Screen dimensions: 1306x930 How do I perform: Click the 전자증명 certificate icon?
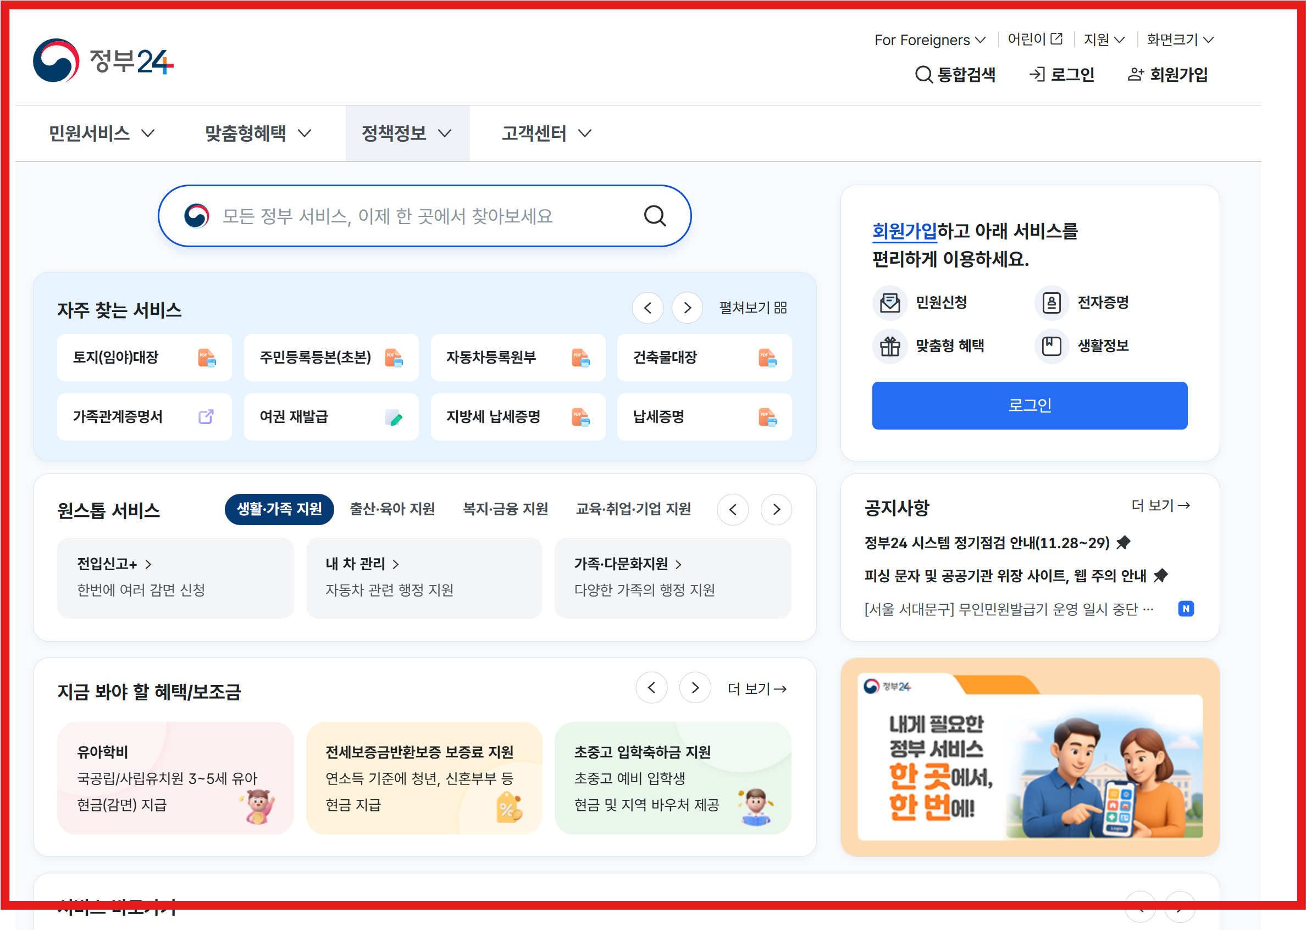tap(1051, 302)
